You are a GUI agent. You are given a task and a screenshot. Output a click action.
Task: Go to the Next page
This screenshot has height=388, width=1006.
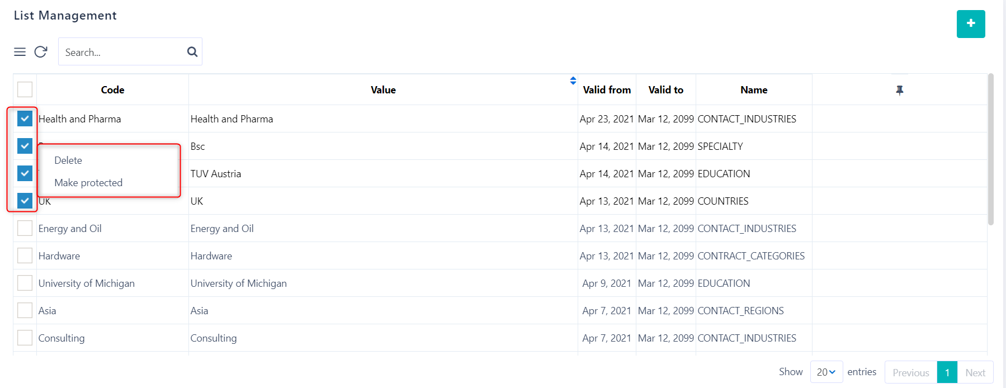[x=975, y=372]
